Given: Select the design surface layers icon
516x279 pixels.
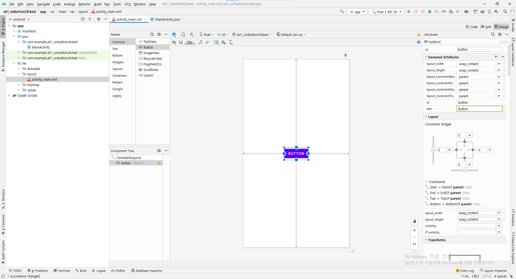Looking at the screenshot, I should click(174, 34).
